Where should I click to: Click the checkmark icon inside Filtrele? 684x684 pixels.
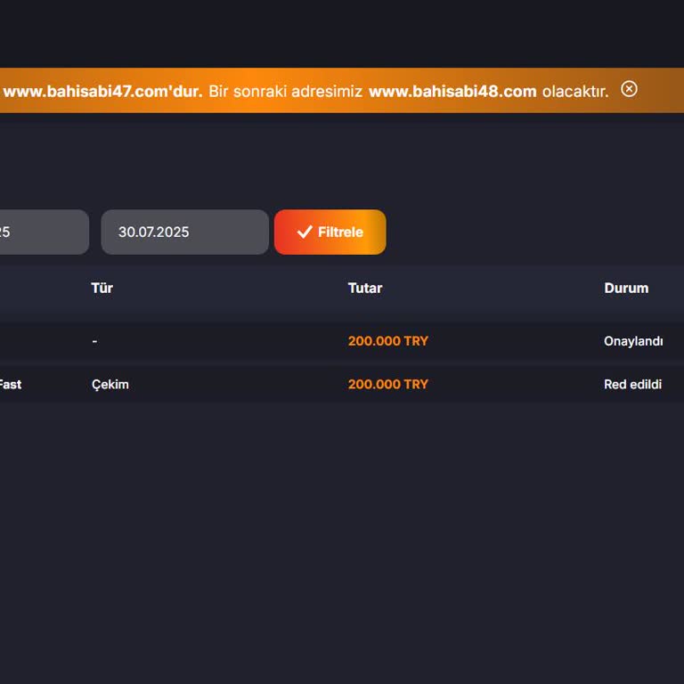click(x=305, y=232)
